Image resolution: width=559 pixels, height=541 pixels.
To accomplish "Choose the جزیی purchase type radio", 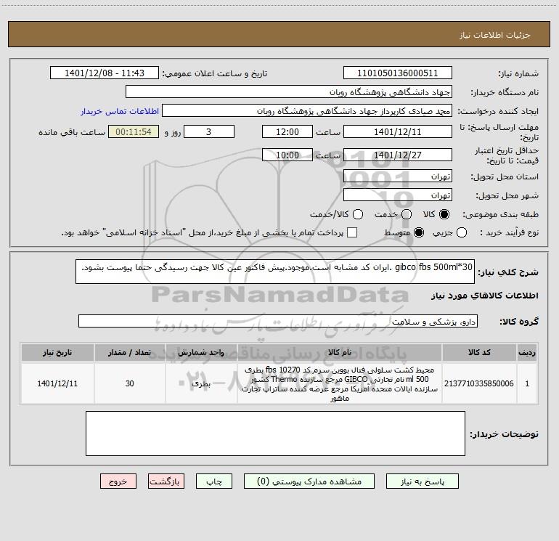I will tap(462, 232).
